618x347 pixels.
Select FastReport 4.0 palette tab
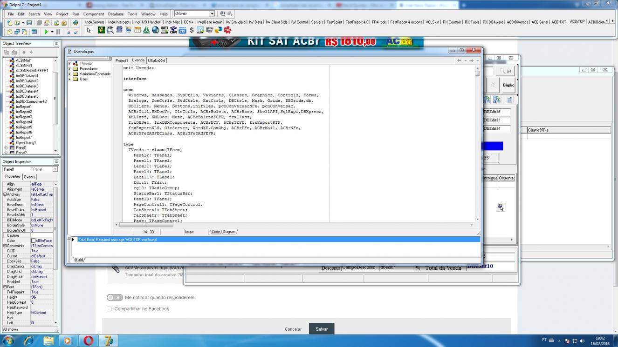357,22
